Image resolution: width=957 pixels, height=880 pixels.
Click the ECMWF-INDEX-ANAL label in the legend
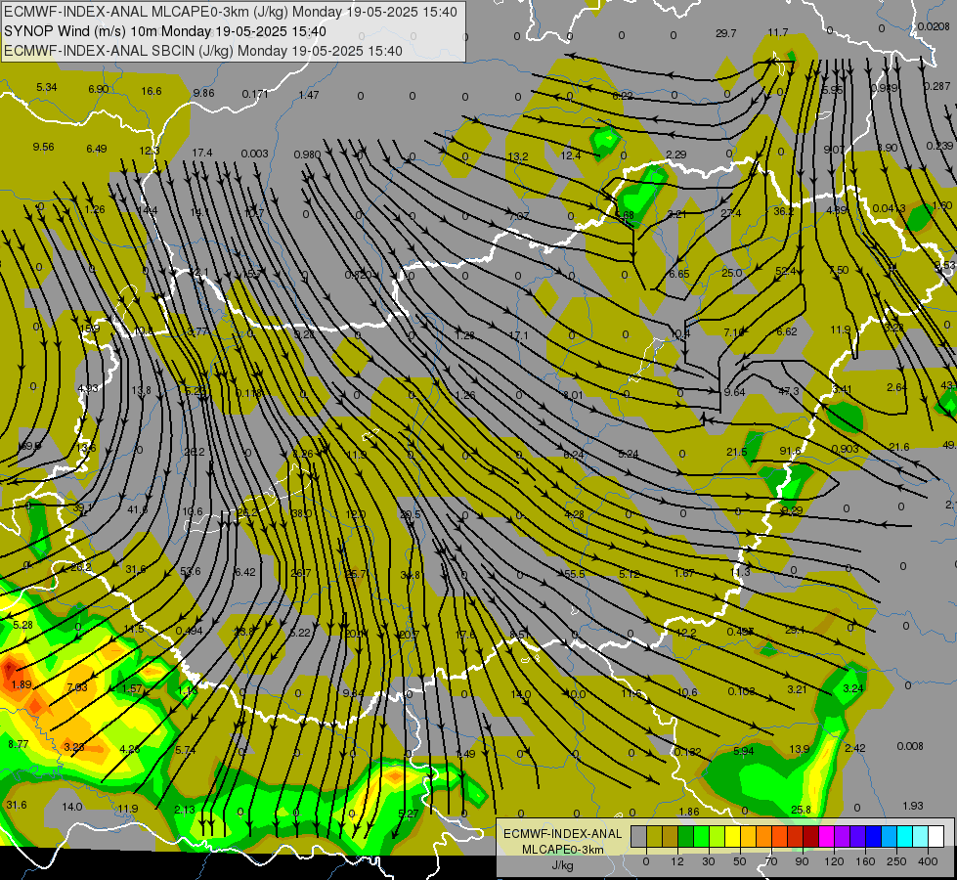(x=562, y=834)
